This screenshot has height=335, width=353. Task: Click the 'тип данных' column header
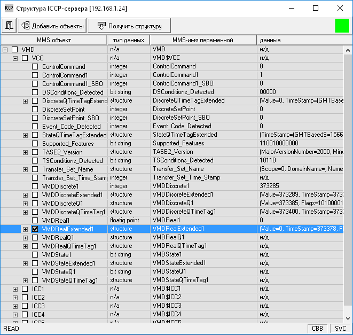click(x=128, y=40)
